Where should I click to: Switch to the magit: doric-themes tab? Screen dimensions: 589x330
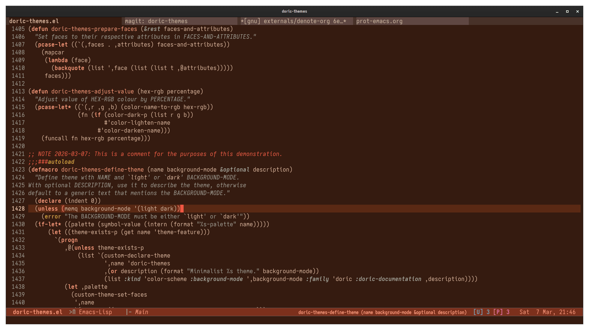[x=156, y=21]
